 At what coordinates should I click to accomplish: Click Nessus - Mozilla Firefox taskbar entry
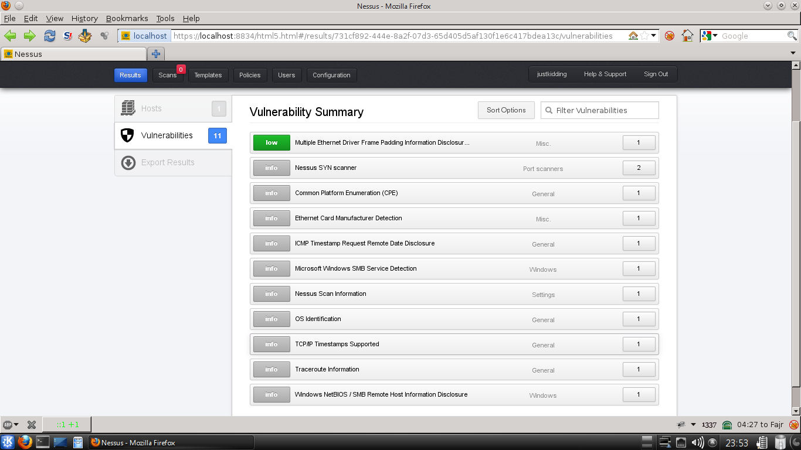pos(171,442)
